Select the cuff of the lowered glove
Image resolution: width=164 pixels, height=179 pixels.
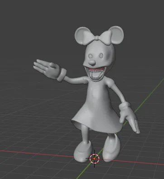(x=125, y=105)
